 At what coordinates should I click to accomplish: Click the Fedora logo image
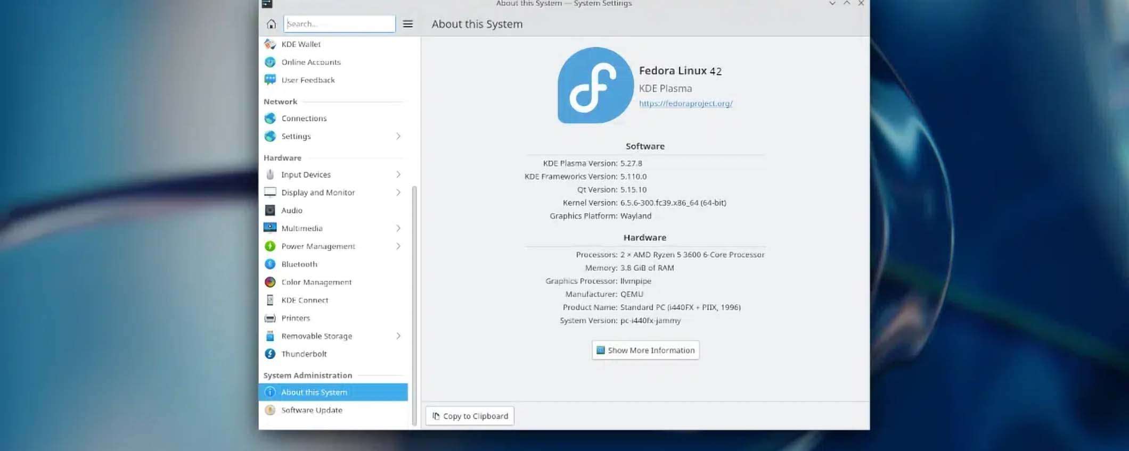click(x=595, y=85)
